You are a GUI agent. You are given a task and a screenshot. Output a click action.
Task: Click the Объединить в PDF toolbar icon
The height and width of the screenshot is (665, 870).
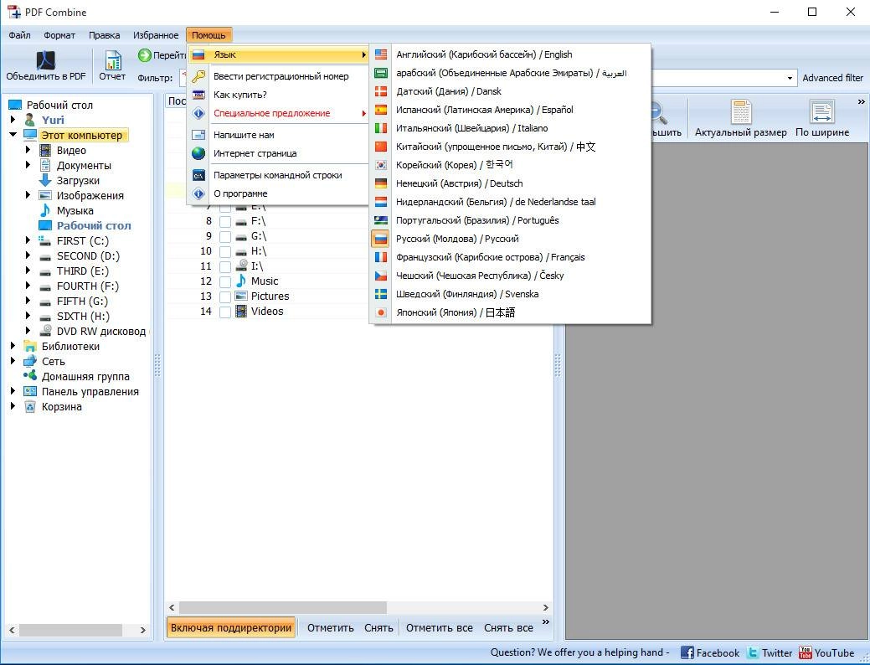click(46, 60)
